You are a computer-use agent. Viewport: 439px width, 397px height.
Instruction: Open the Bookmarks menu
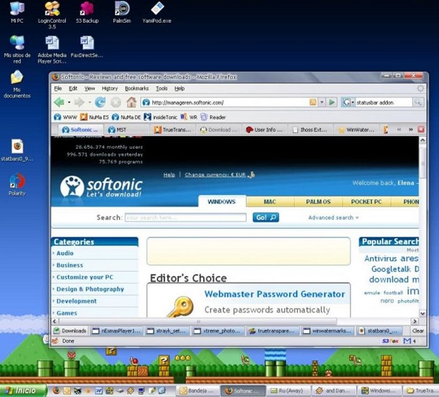point(136,89)
